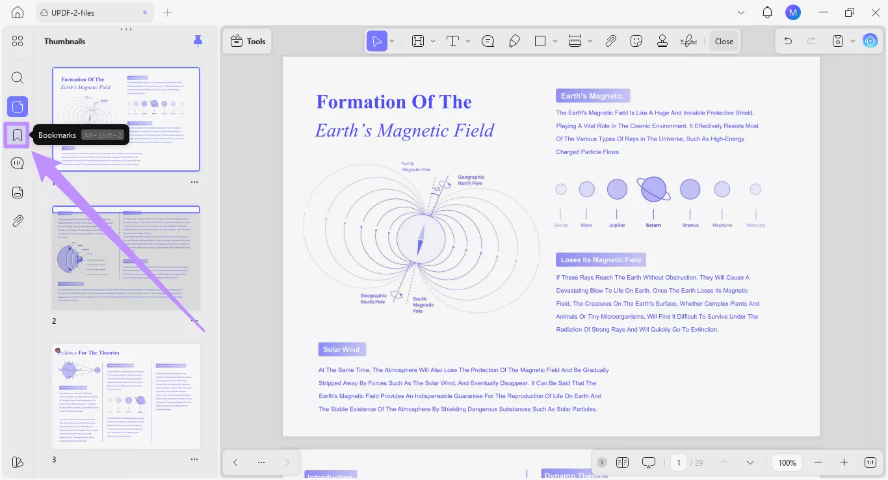Expand the bottom bar collapse arrow
The width and height of the screenshot is (888, 480).
(x=602, y=462)
